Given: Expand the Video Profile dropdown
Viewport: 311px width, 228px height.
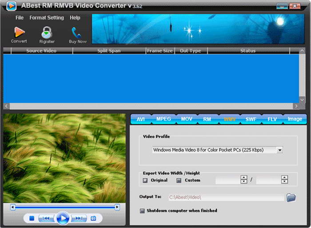Looking at the screenshot, I should coord(279,150).
